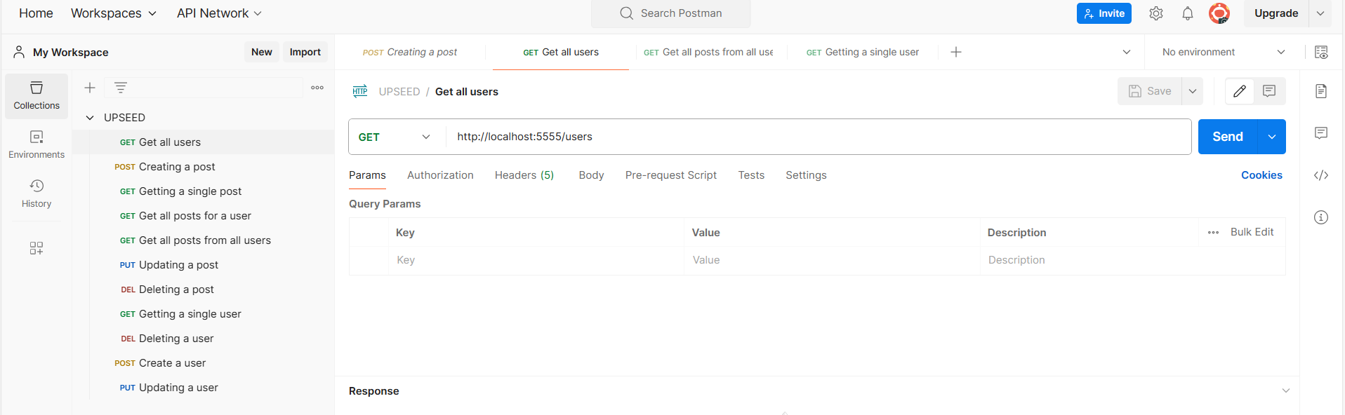Click Bulk Edit in query params
Image resolution: width=1345 pixels, height=415 pixels.
[x=1252, y=232]
